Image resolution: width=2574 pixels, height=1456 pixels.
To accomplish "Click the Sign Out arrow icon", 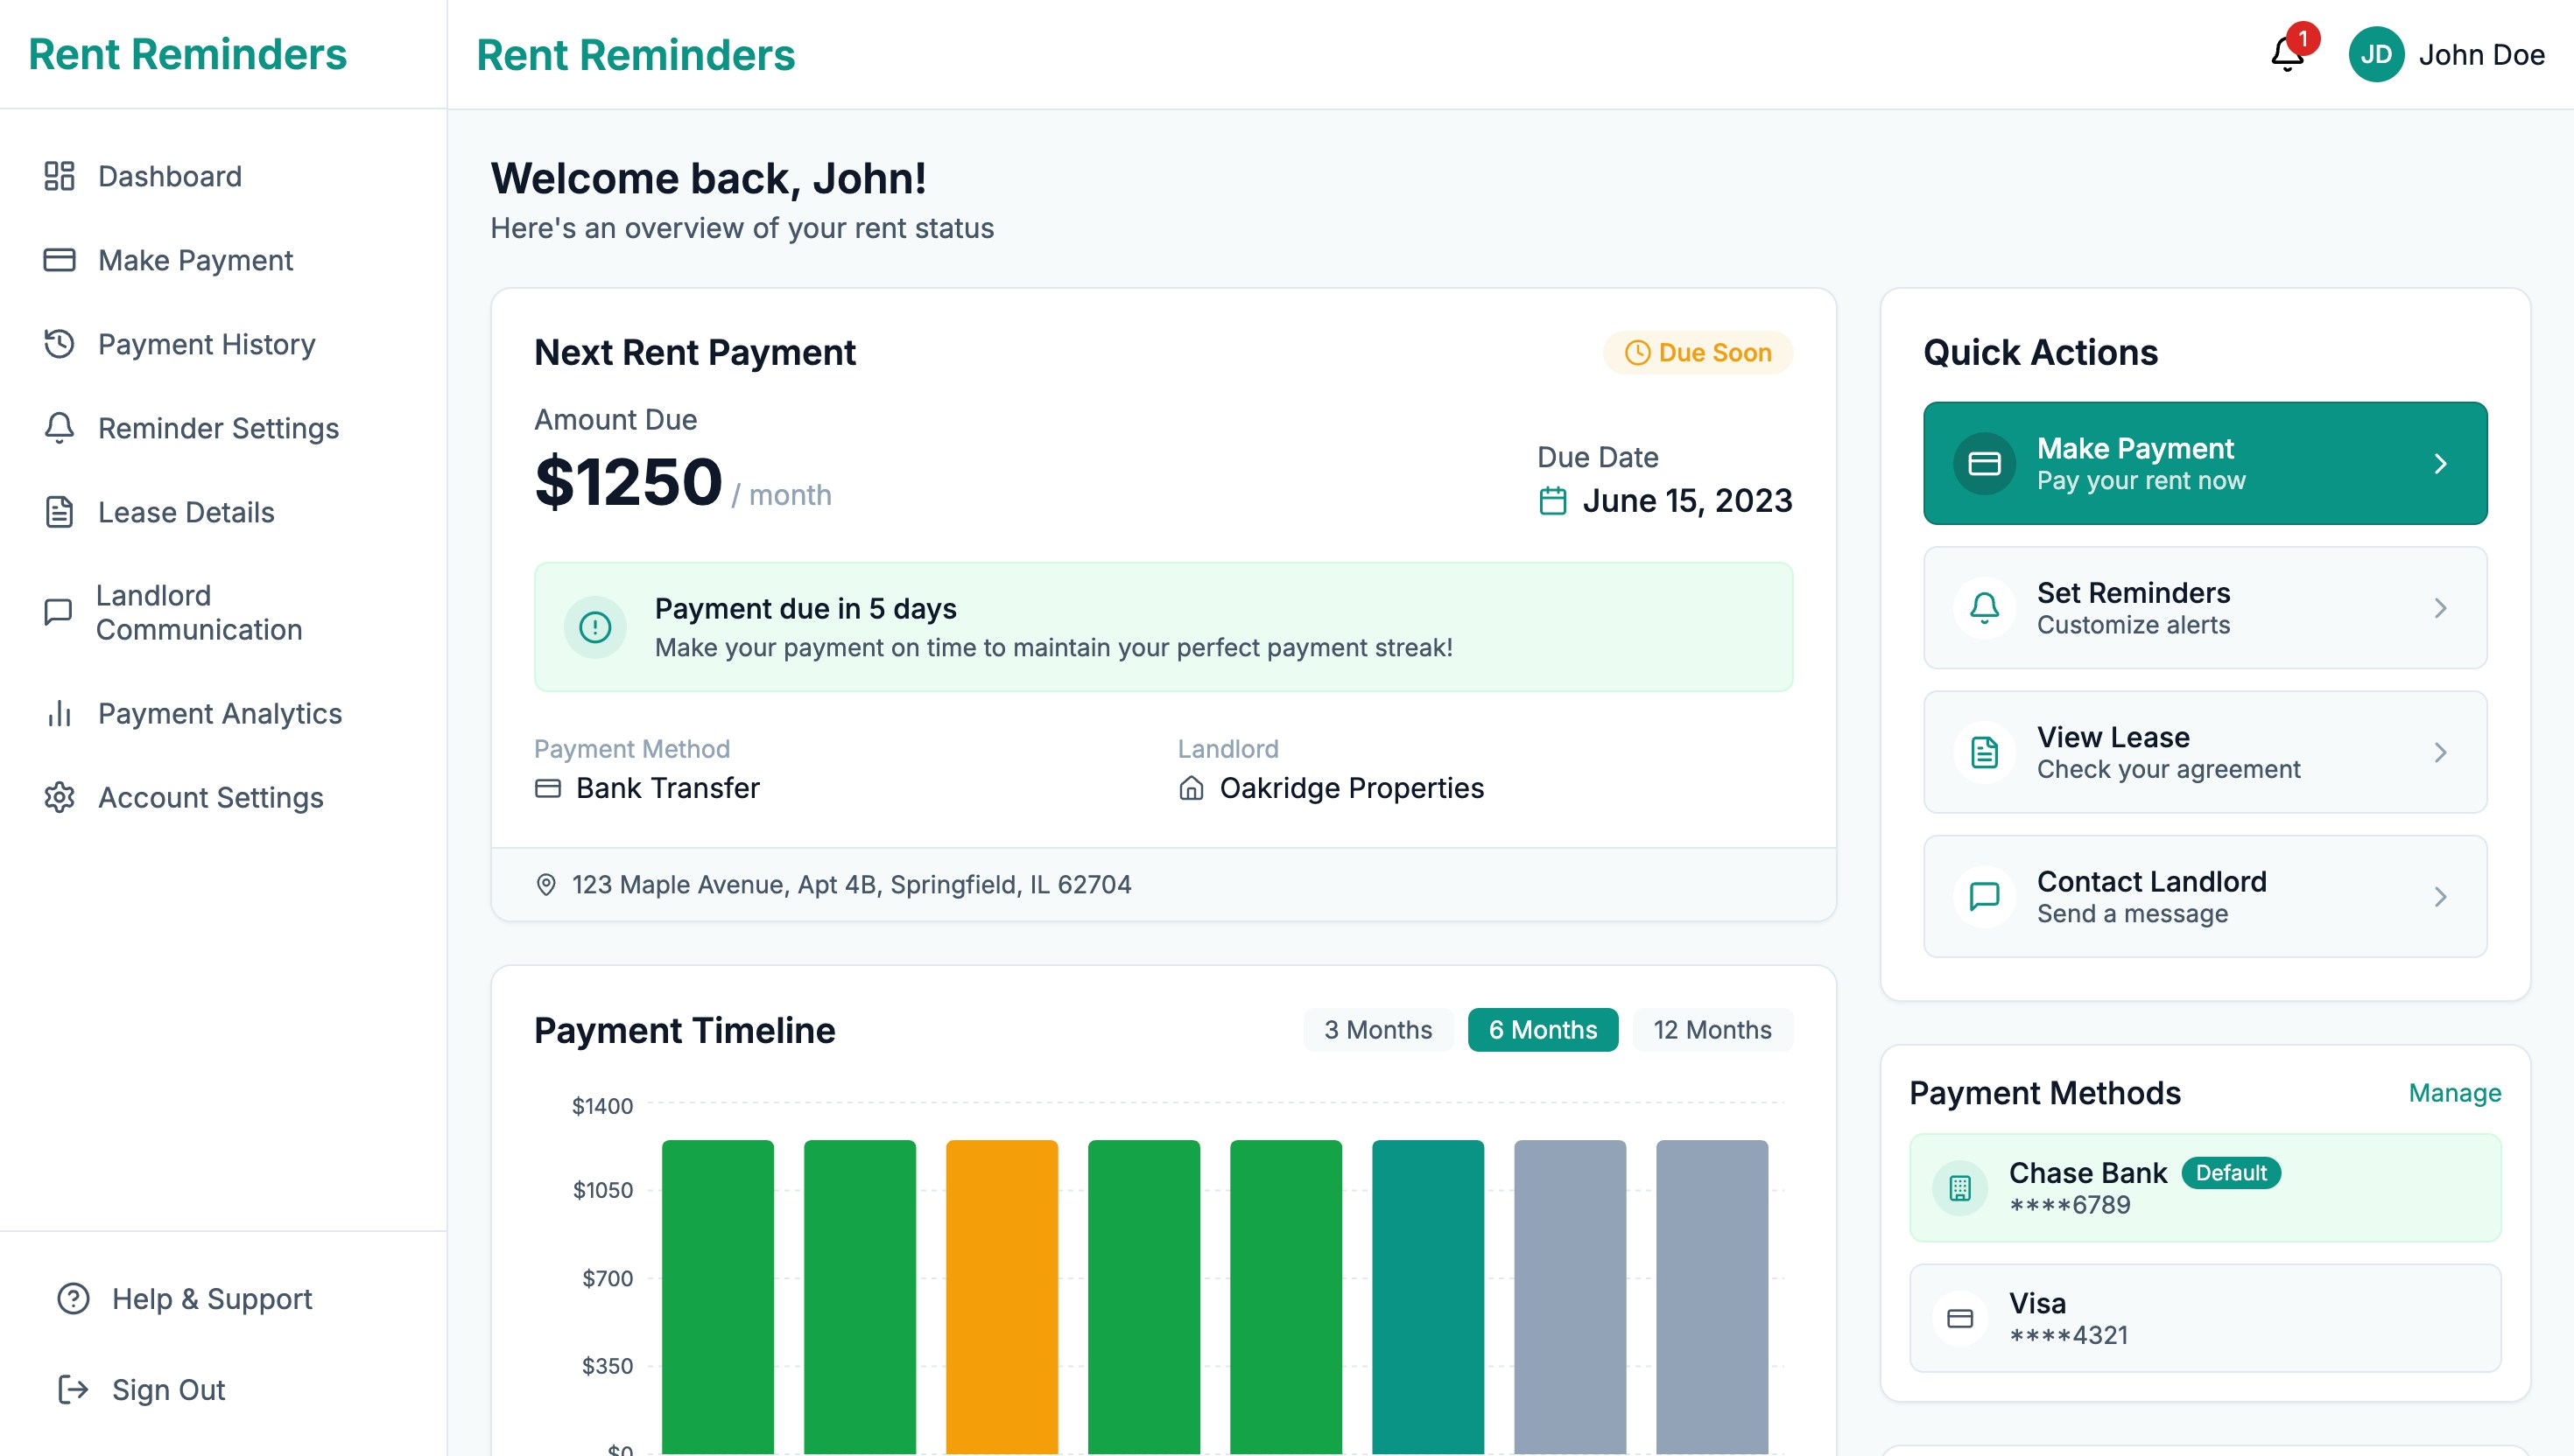I will point(73,1389).
